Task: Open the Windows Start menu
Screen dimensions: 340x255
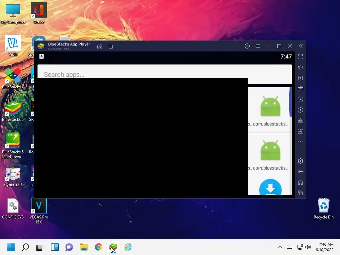Action: point(11,247)
